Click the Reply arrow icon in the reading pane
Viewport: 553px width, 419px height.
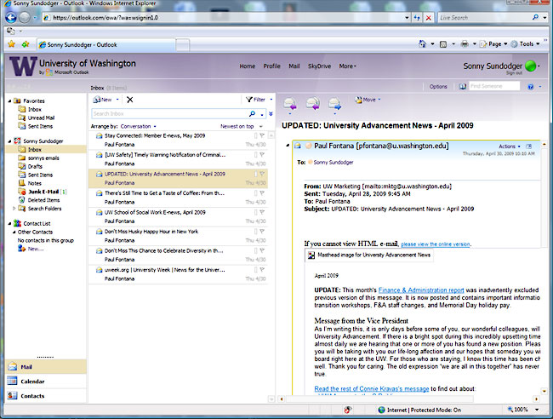(x=290, y=104)
